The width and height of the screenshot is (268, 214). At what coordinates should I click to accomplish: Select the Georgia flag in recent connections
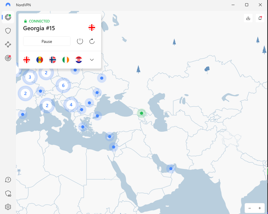pyautogui.click(x=27, y=60)
